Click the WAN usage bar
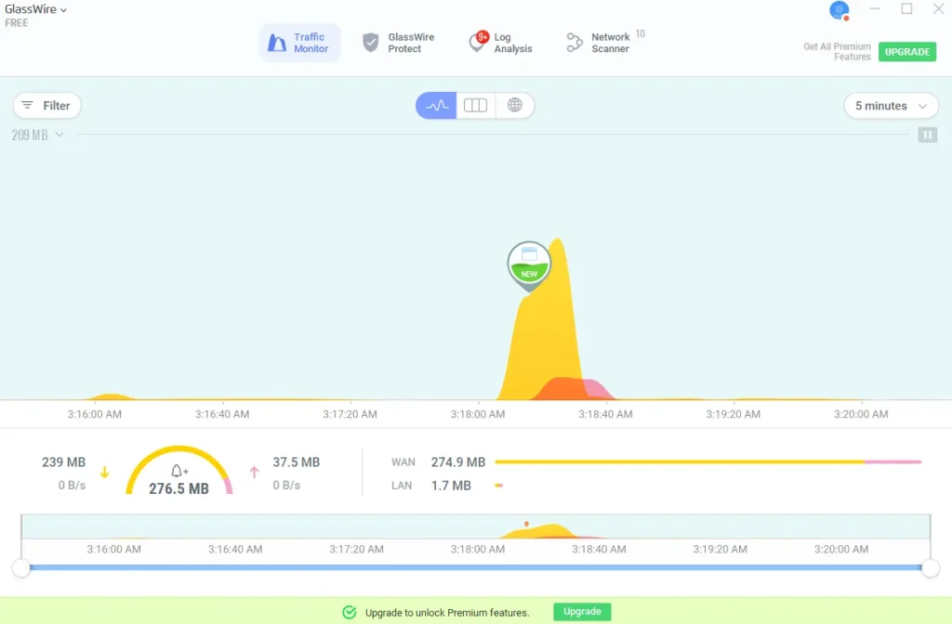Screen dimensions: 952x624 click(x=707, y=462)
